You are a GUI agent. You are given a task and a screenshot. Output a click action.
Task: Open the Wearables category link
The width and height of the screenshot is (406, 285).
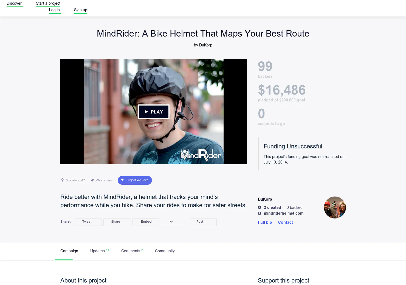[x=104, y=180]
